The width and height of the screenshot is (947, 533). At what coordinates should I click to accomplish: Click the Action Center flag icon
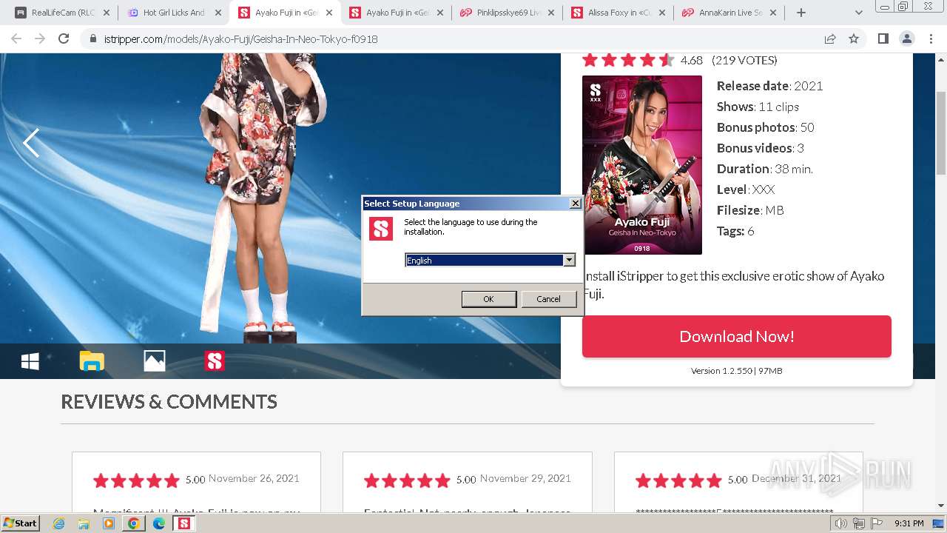coord(877,523)
